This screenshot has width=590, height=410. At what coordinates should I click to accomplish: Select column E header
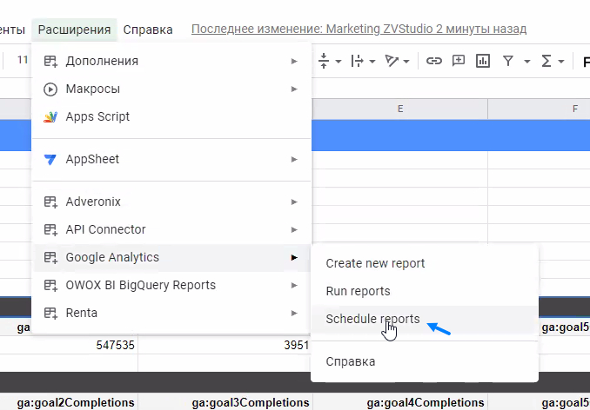[x=399, y=109]
